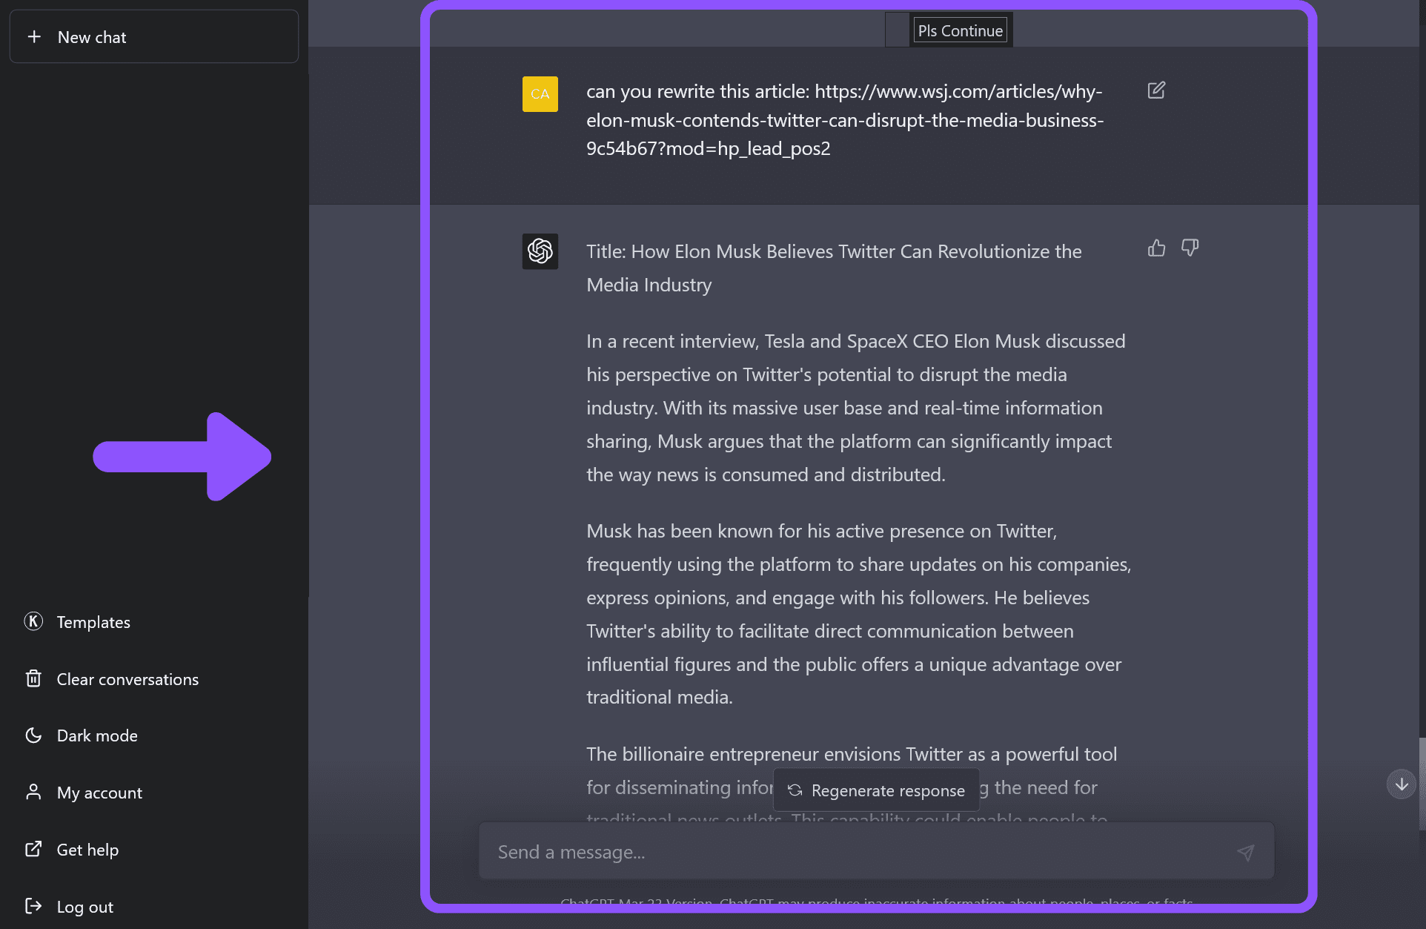Click paragraph starting 'In a recent interview'
The height and width of the screenshot is (929, 1426).
[856, 408]
